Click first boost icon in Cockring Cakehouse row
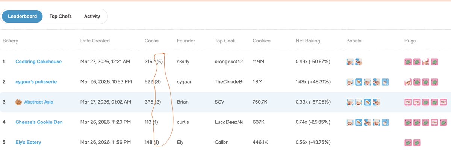The width and height of the screenshot is (451, 152). pyautogui.click(x=350, y=62)
